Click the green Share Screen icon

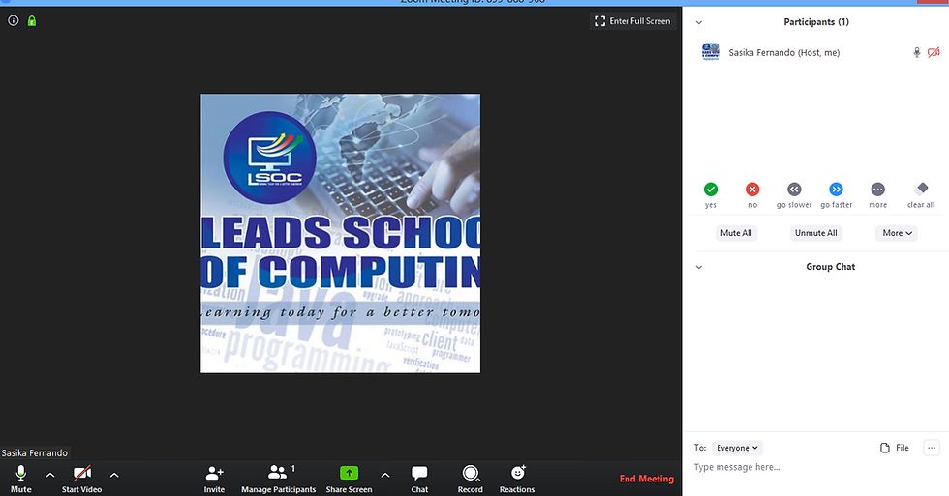[350, 473]
